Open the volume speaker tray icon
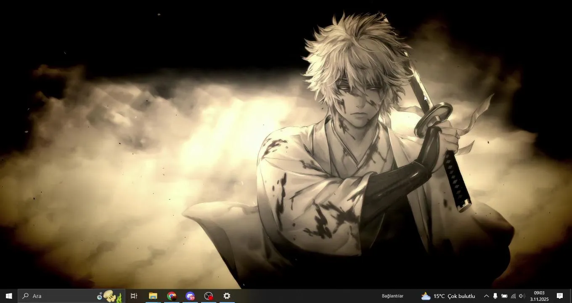Image resolution: width=572 pixels, height=303 pixels. (x=522, y=296)
